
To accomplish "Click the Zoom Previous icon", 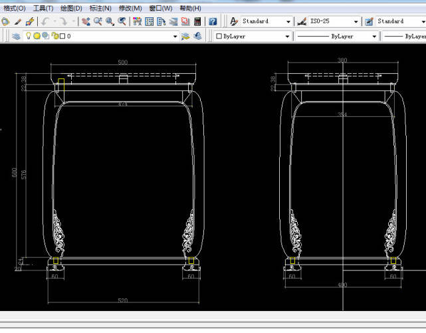I will point(122,21).
